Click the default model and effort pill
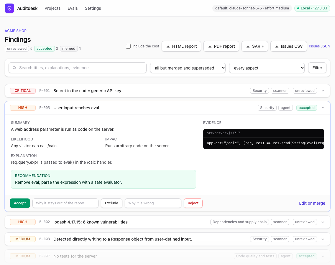 pyautogui.click(x=252, y=8)
